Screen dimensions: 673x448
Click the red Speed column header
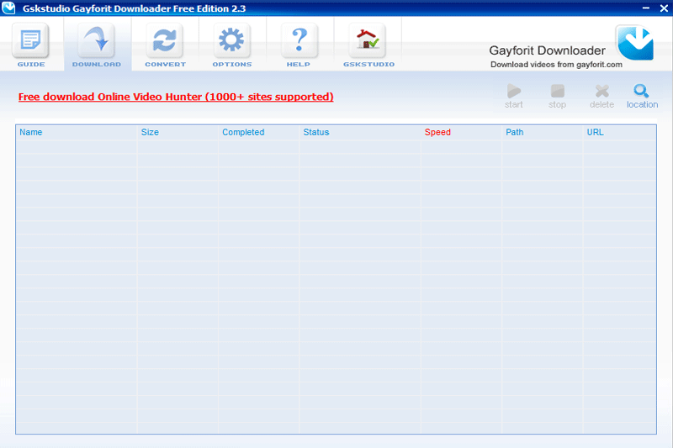[437, 132]
